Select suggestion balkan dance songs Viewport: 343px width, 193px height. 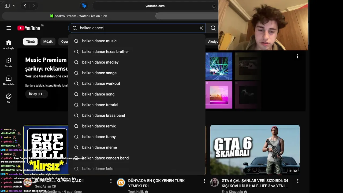pos(137,73)
